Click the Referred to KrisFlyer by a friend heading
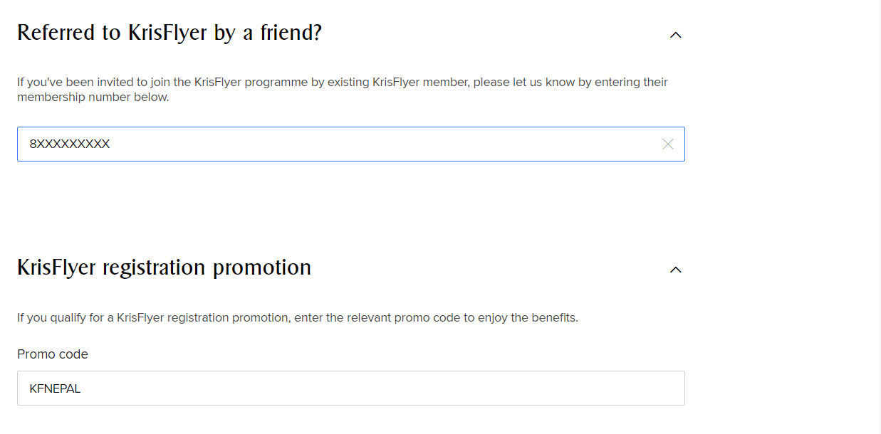 tap(170, 33)
